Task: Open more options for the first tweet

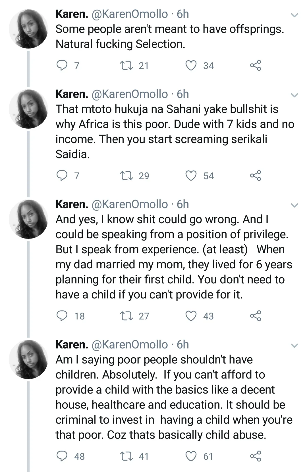Action: (x=295, y=15)
